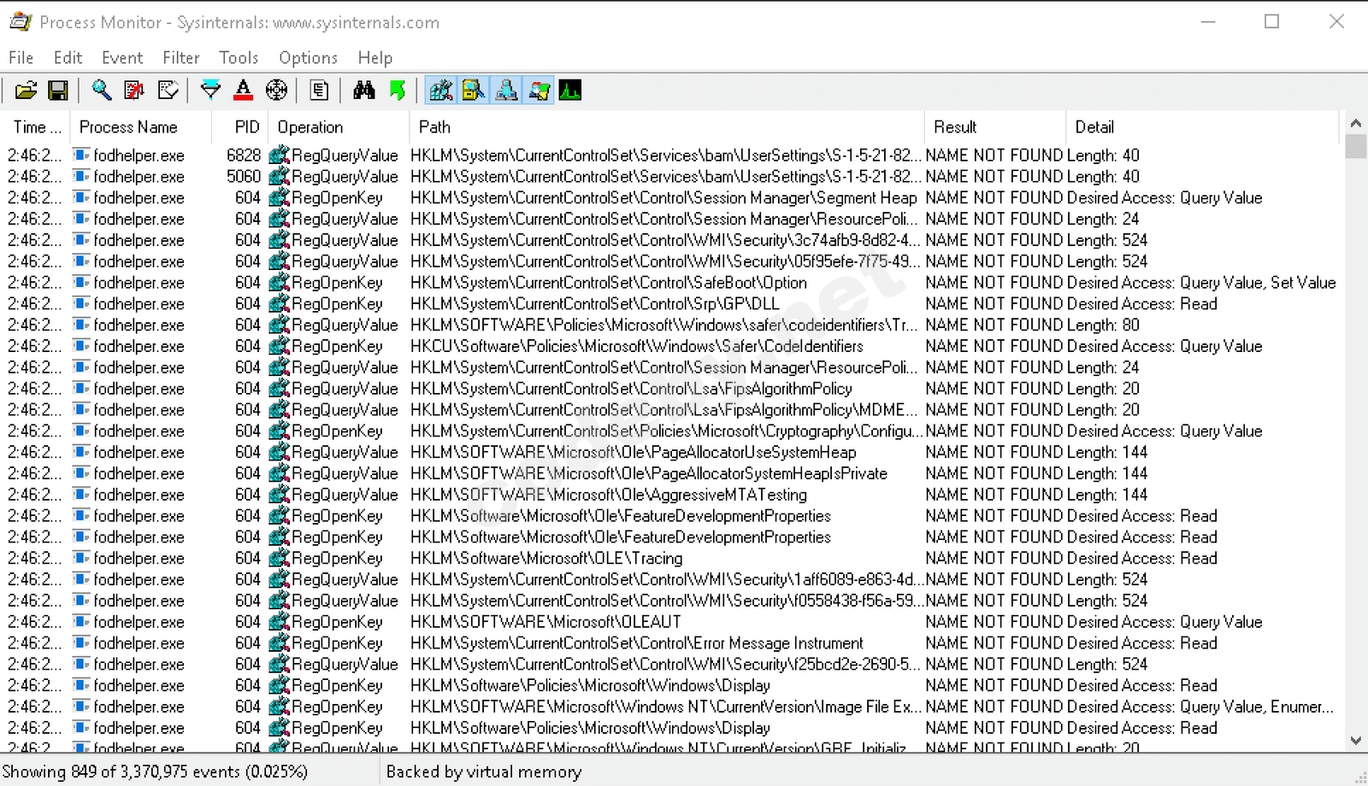The width and height of the screenshot is (1368, 786).
Task: Click the Time column header
Action: coord(36,127)
